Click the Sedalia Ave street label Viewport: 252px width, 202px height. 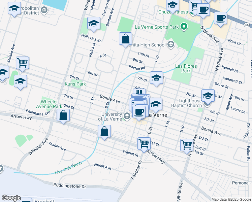pos(11,53)
